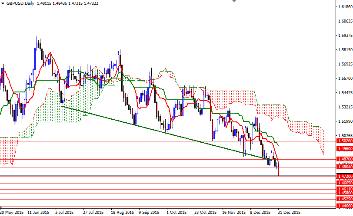Click the 1.53215 price axis value
This screenshot has height=216, width=353.
click(x=345, y=107)
